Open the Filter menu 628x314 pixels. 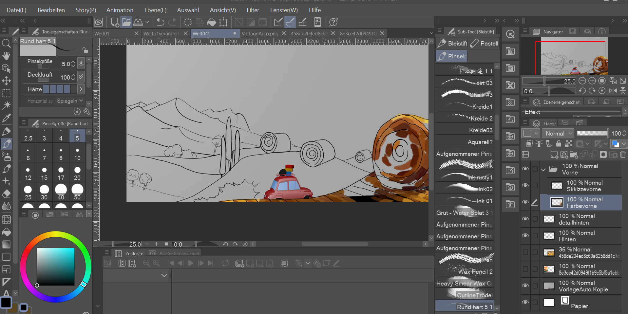tap(253, 10)
